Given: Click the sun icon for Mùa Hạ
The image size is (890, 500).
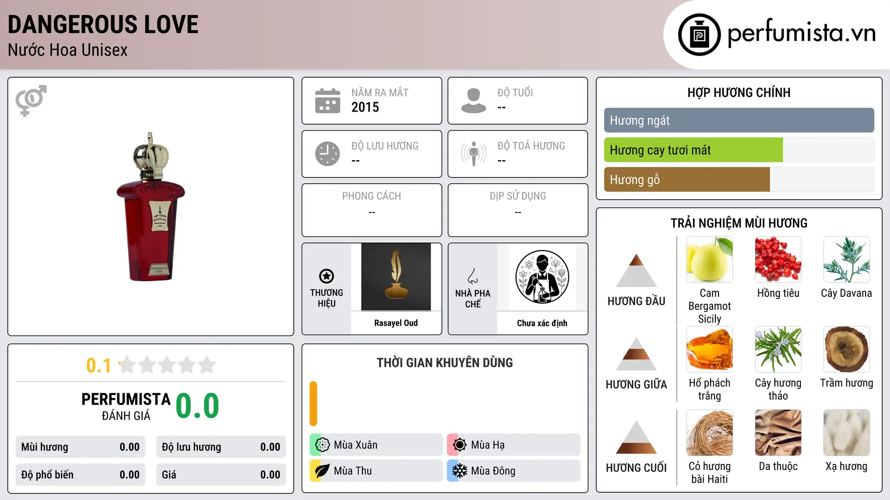Looking at the screenshot, I should click(460, 445).
